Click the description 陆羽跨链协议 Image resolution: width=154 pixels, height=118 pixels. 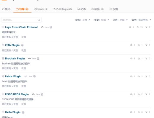click(x=9, y=32)
